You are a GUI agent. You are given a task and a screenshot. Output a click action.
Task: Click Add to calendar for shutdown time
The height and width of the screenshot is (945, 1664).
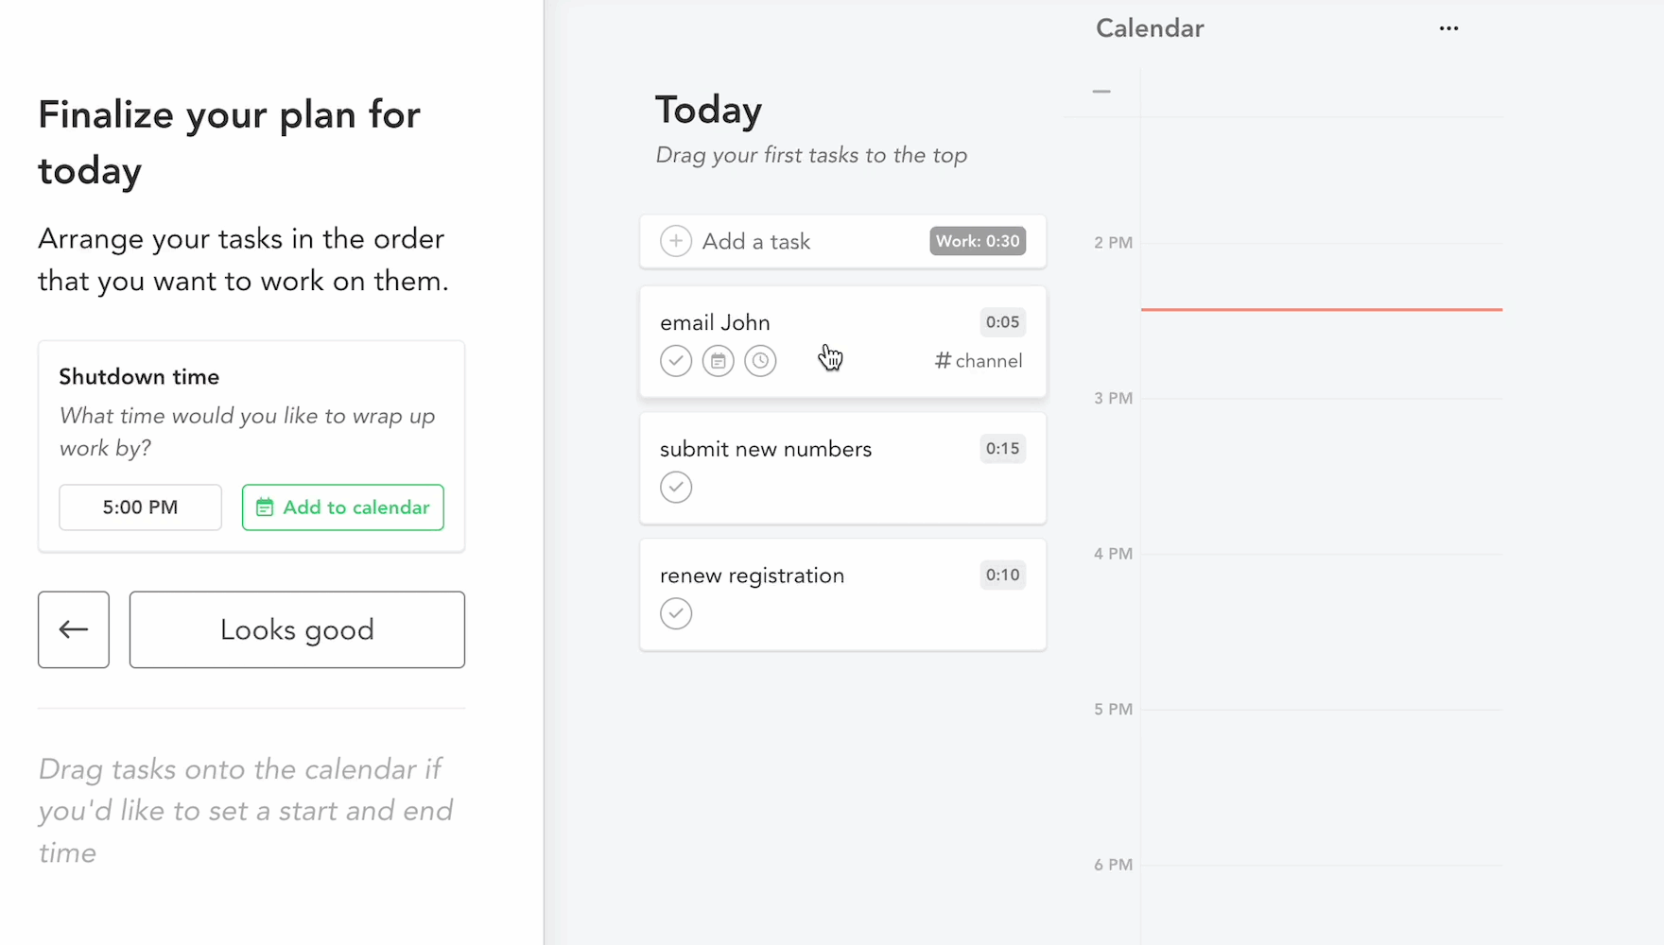coord(342,507)
